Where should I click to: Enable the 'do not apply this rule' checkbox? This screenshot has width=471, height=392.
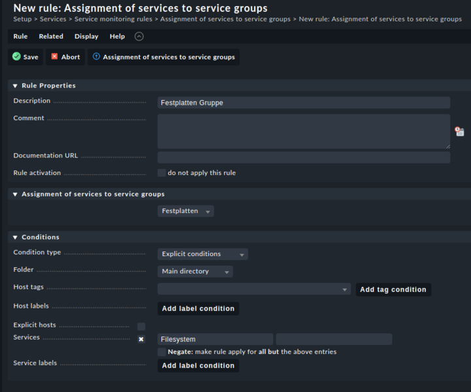pos(161,173)
